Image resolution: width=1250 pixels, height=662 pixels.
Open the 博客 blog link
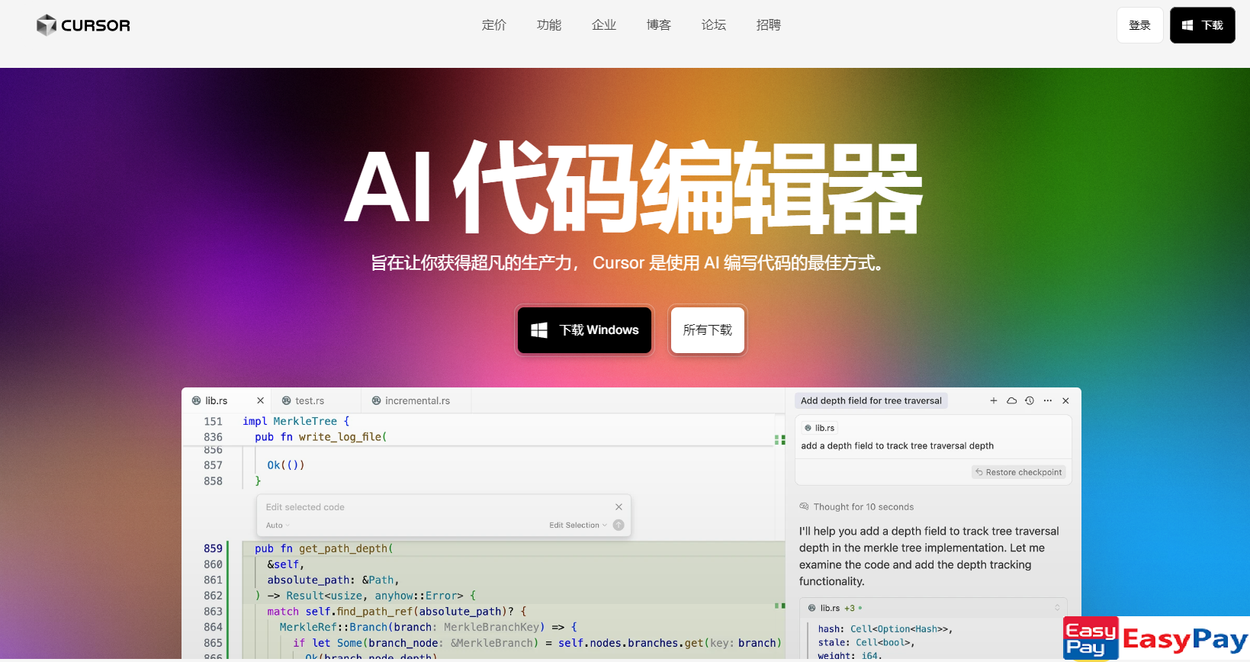(x=659, y=25)
